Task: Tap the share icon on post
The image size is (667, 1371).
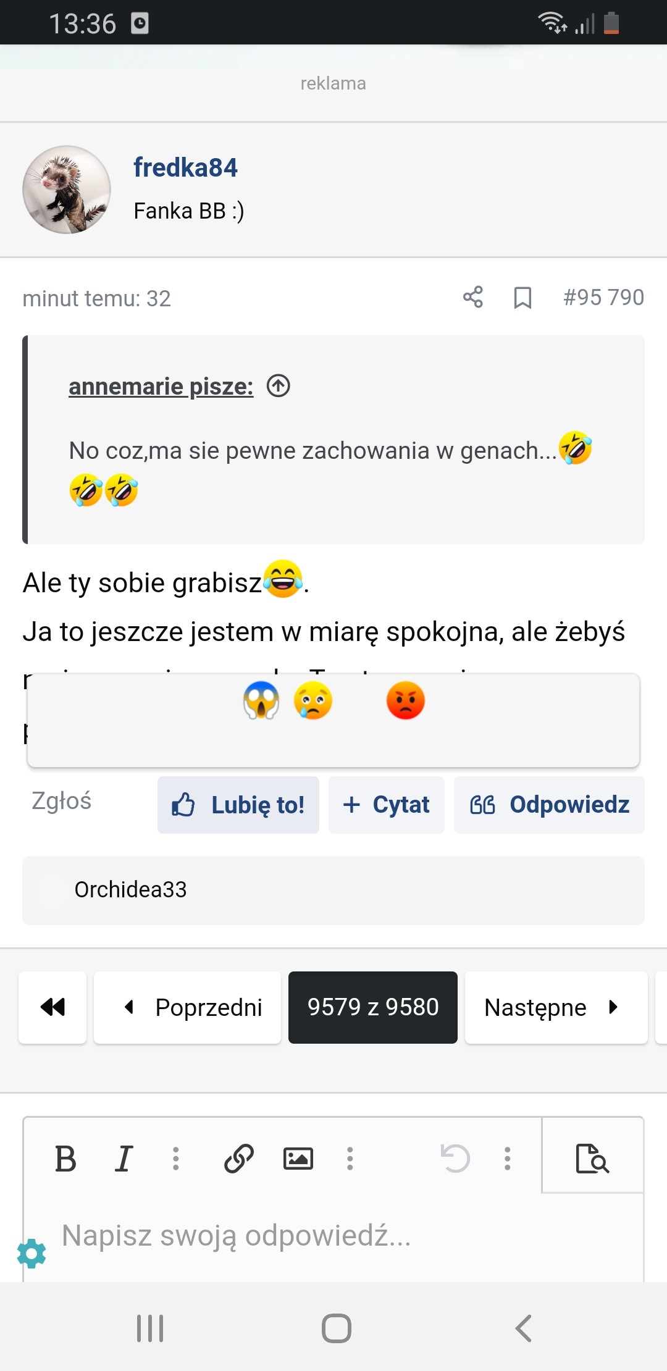Action: tap(473, 297)
